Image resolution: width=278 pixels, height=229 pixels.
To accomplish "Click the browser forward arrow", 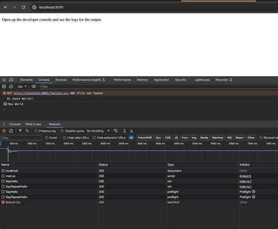I will [14, 7].
